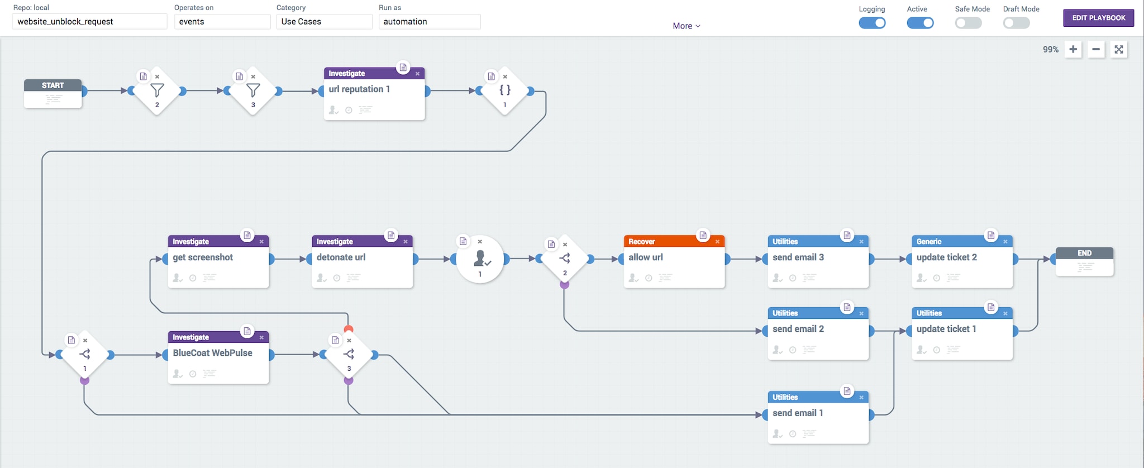Open notes icon on BlueCoat WebPulse block
1144x468 pixels.
[247, 331]
